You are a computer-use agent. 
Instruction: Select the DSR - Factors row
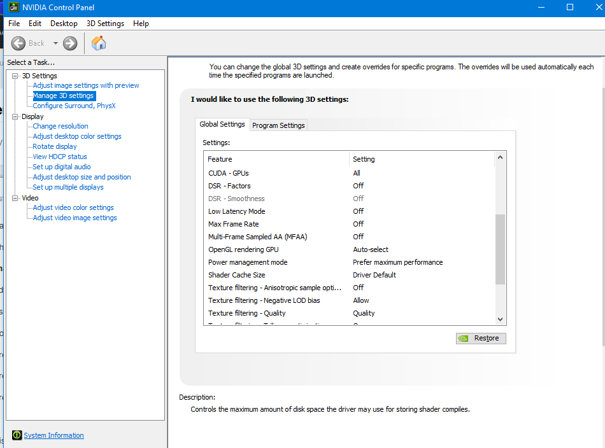pyautogui.click(x=349, y=186)
